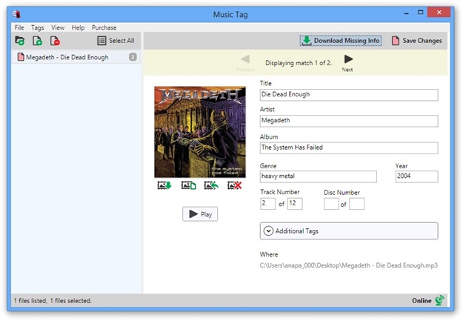Click the Online status icon
The width and height of the screenshot is (463, 321).
pos(439,300)
